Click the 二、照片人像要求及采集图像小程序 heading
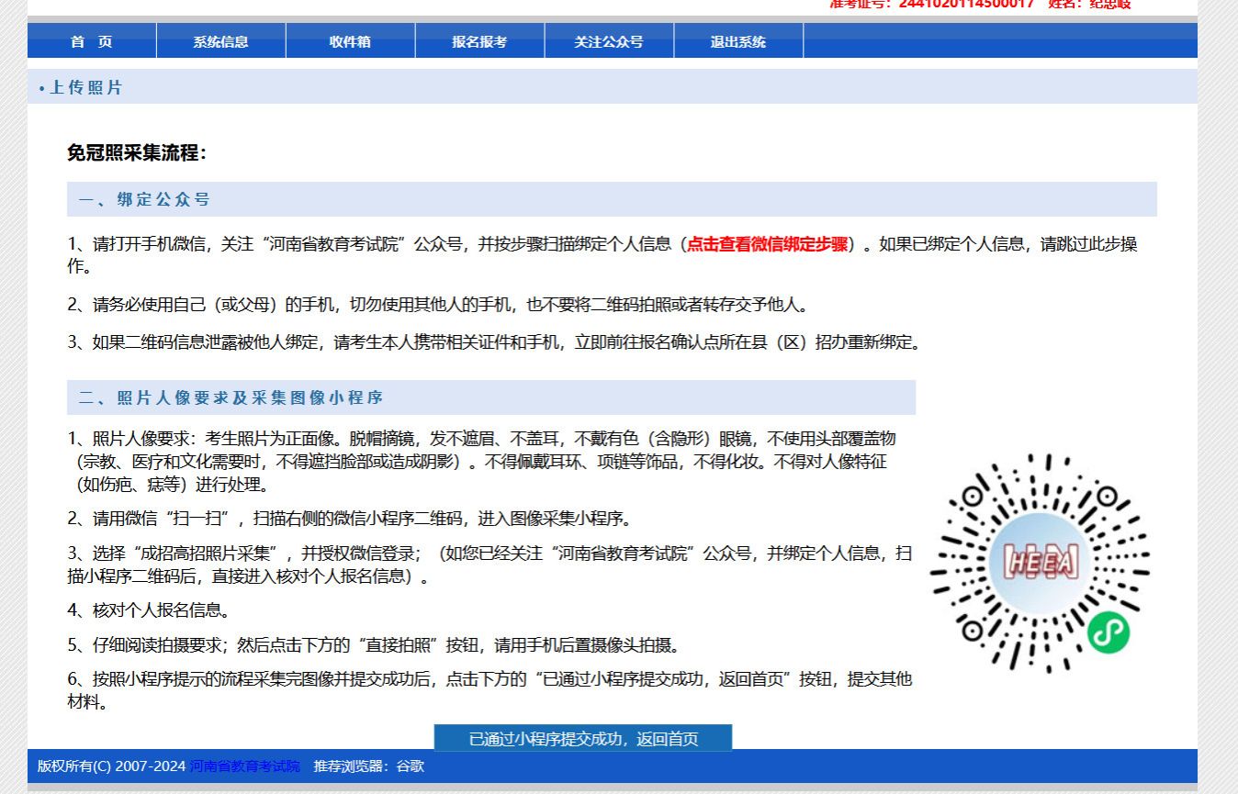The height and width of the screenshot is (794, 1238). 231,397
